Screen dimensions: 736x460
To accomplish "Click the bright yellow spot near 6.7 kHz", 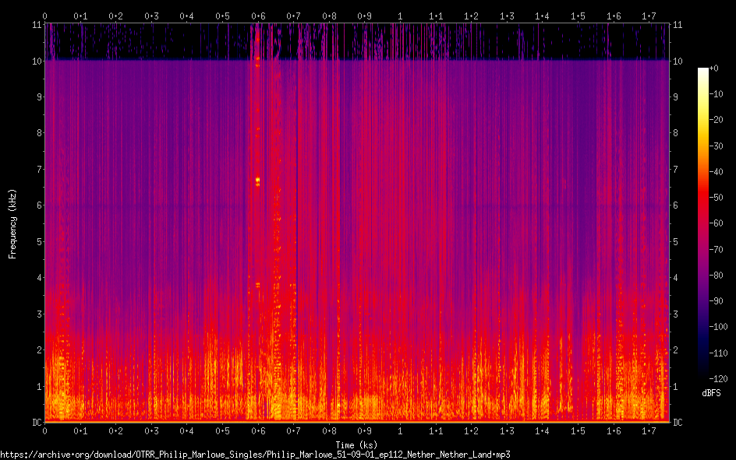I will [257, 181].
